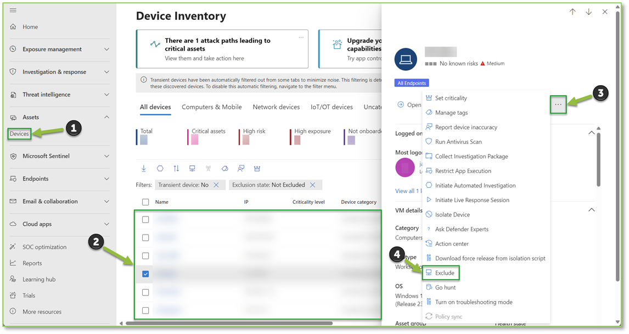Select Exclude from the context menu
The height and width of the screenshot is (334, 629).
[445, 273]
